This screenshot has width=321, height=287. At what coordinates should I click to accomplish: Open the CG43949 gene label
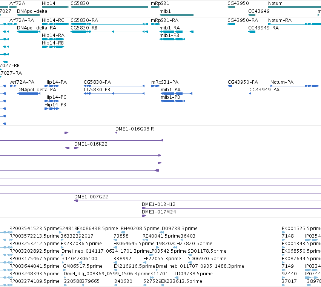259,11
